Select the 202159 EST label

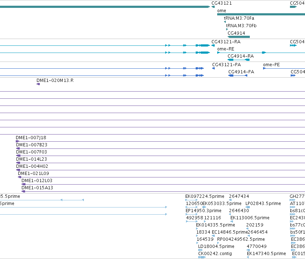[x=255, y=225]
